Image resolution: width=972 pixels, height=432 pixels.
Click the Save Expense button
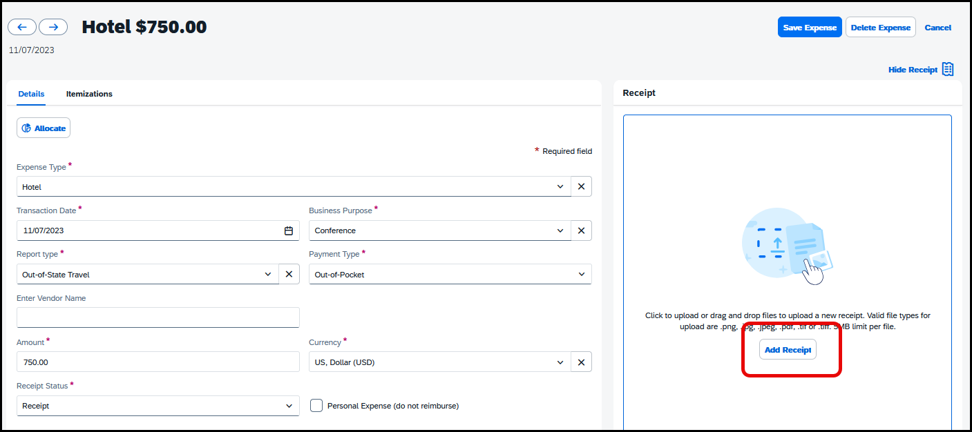(810, 27)
